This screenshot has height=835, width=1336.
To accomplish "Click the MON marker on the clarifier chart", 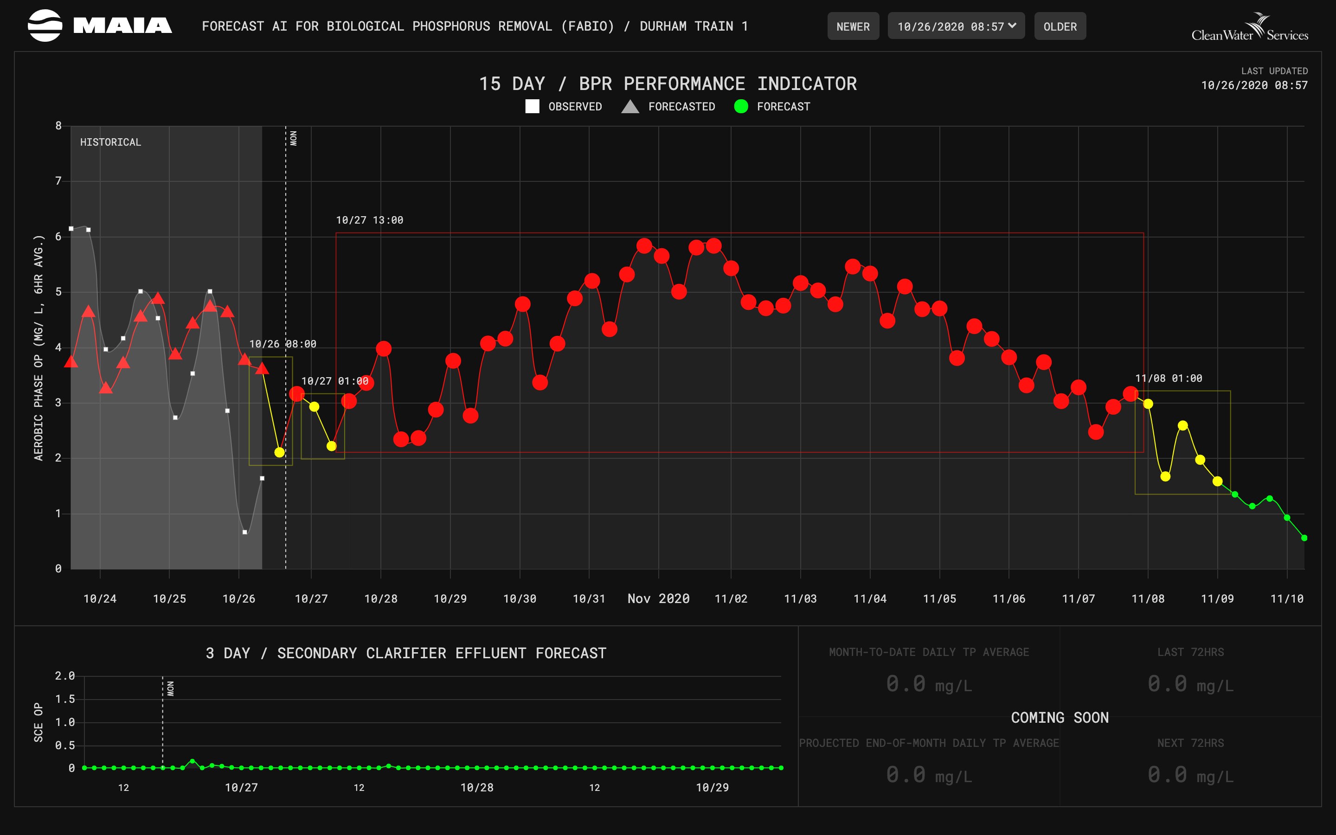I will coord(170,689).
